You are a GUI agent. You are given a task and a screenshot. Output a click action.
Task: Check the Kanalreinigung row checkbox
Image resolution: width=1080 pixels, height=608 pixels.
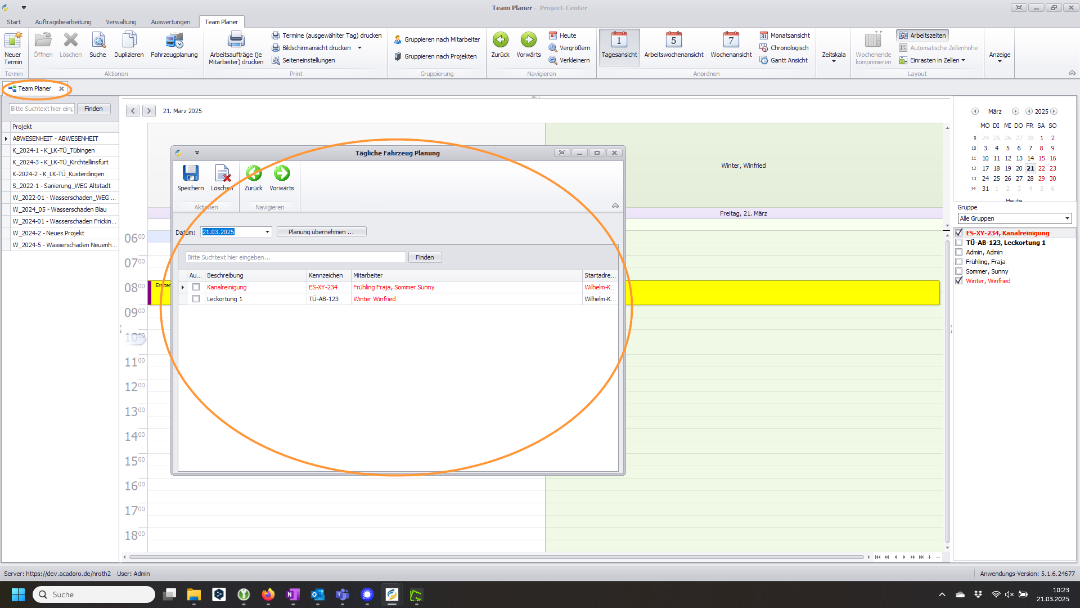click(x=196, y=287)
